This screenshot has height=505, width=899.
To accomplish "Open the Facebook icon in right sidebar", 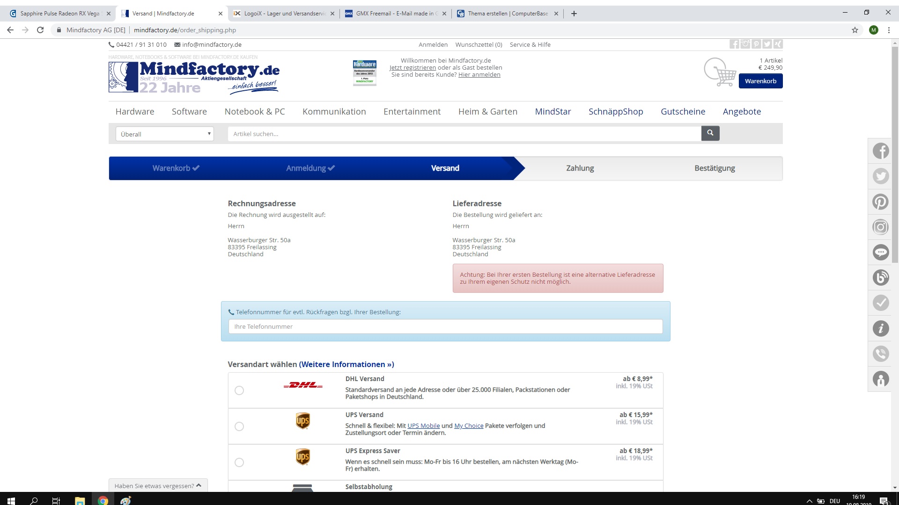I will (880, 151).
